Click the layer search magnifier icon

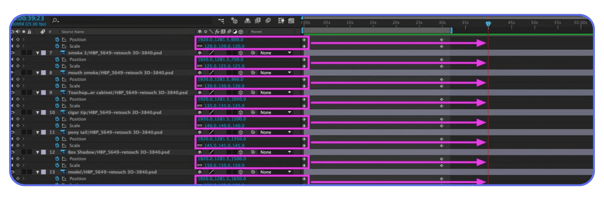coord(55,20)
